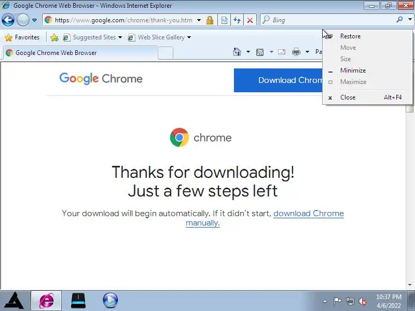This screenshot has height=311, width=415.
Task: Expand the Print dropdown arrow
Action: pyautogui.click(x=307, y=52)
